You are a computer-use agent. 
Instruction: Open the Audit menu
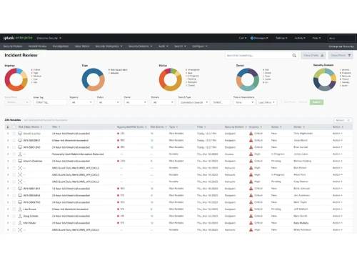[x=164, y=46]
